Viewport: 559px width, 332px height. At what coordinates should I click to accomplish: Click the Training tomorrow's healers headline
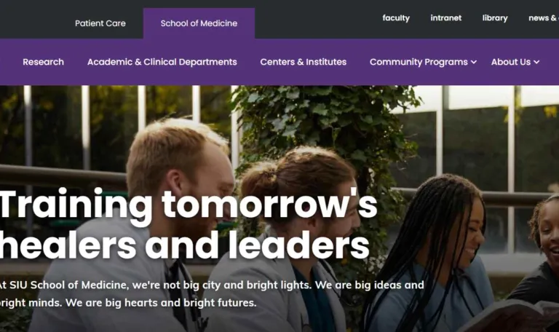click(x=189, y=224)
